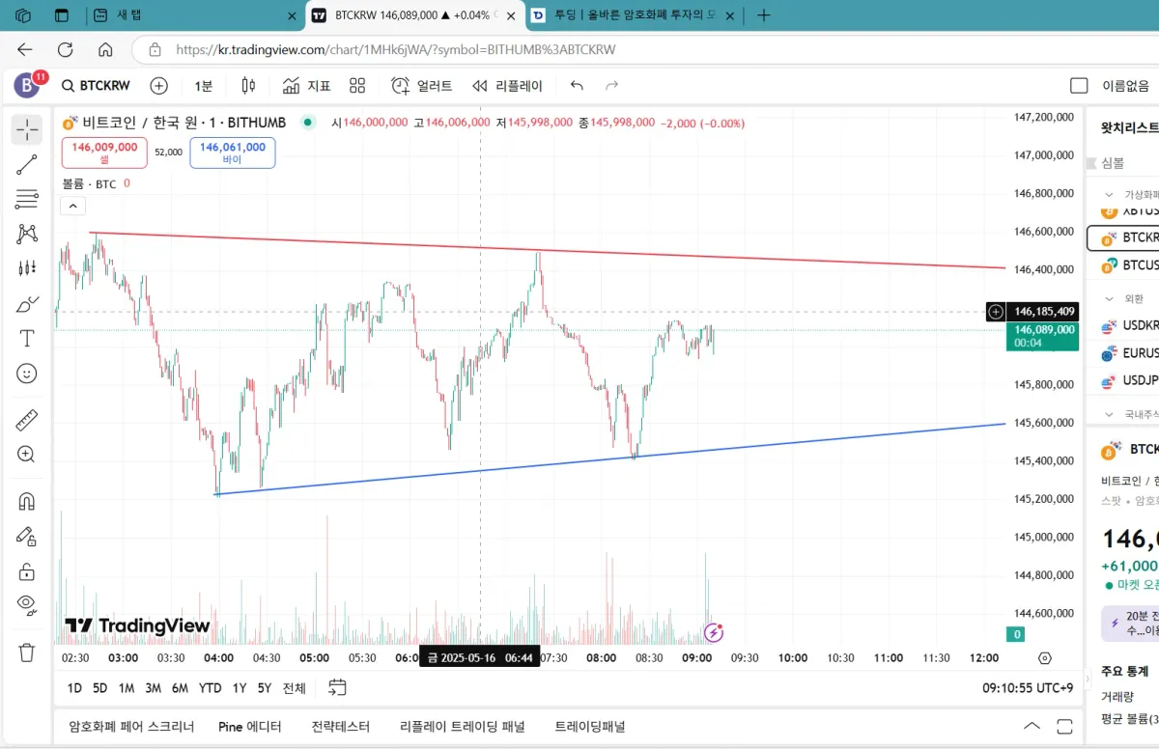Click the red 셀 sell price button
Screen dimensions: 1159x749
104,153
